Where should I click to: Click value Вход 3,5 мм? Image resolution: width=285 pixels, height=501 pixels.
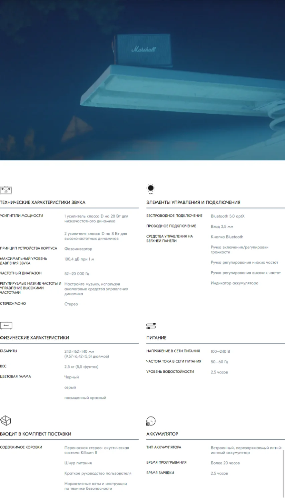coord(222,226)
